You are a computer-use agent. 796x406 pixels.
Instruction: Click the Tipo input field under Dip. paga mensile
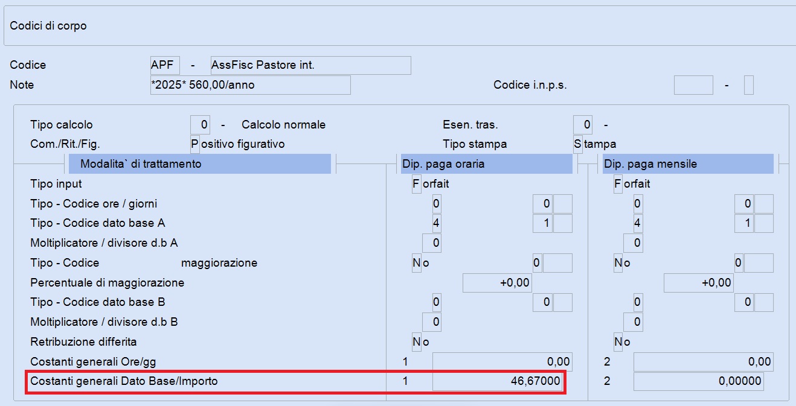pos(617,183)
